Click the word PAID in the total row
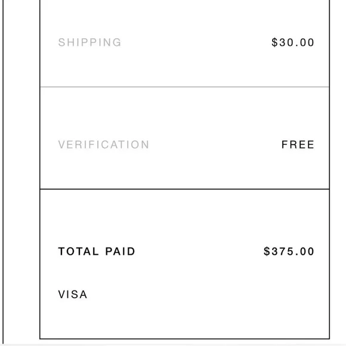The height and width of the screenshot is (346, 346). pyautogui.click(x=120, y=251)
